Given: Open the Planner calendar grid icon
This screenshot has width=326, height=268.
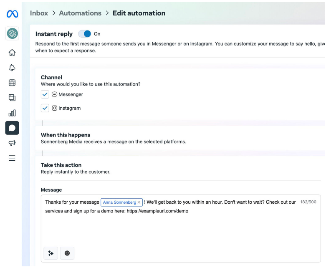Looking at the screenshot, I should pos(12,83).
